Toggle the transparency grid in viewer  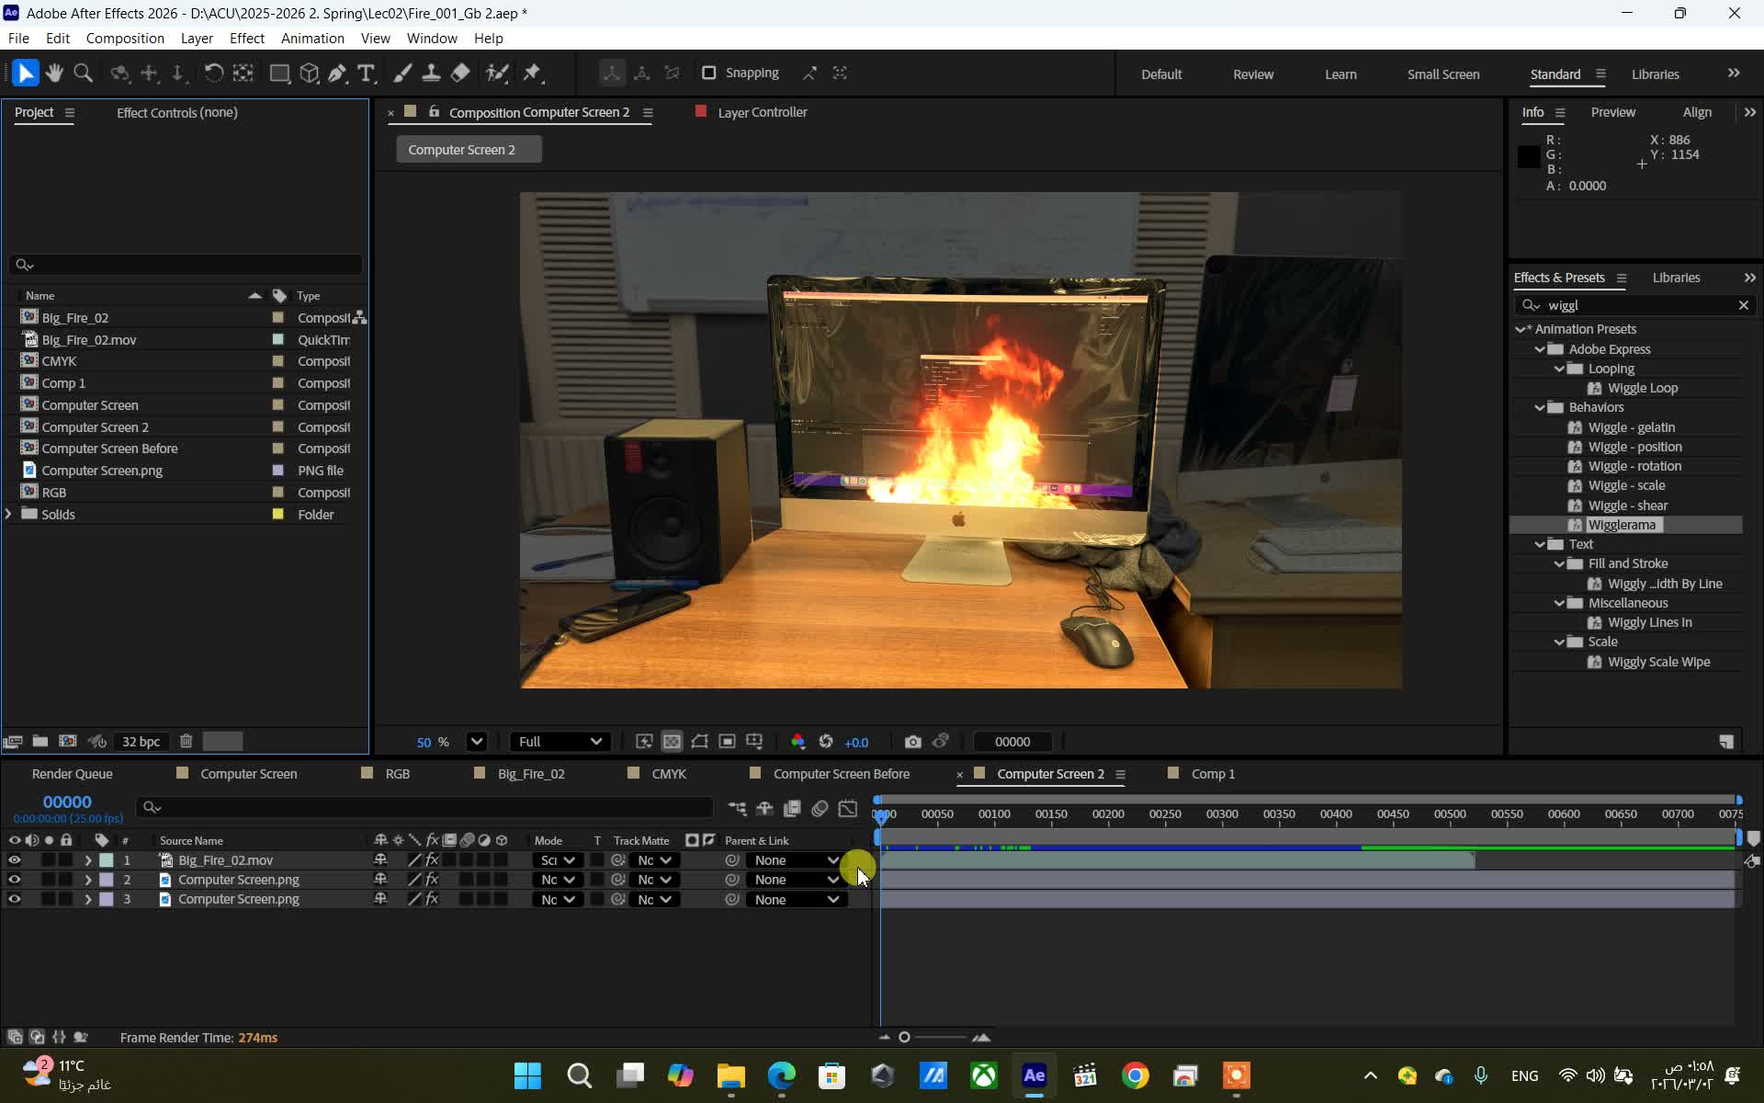(672, 742)
